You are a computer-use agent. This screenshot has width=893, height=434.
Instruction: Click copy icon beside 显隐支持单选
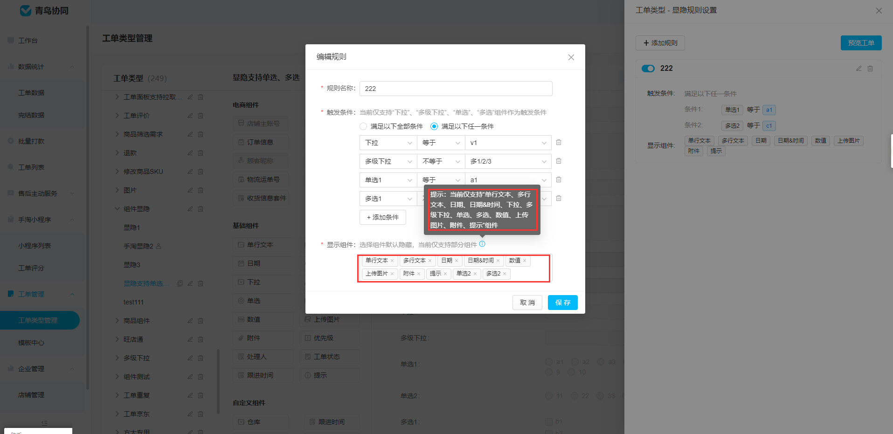coord(180,283)
